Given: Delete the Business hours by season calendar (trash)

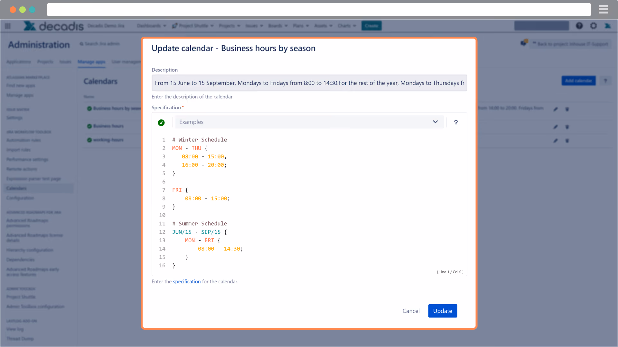Looking at the screenshot, I should (x=567, y=109).
